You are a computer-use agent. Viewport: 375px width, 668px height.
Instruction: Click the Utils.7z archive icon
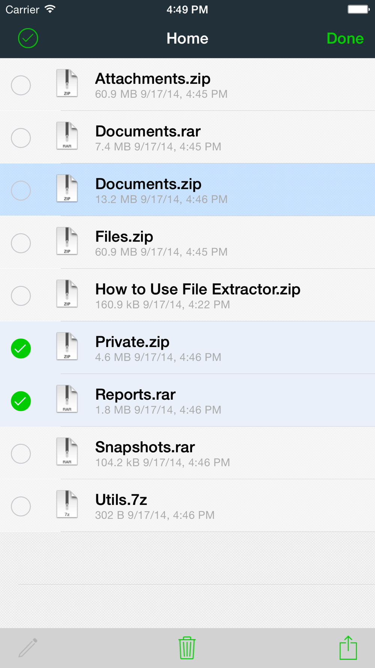67,504
